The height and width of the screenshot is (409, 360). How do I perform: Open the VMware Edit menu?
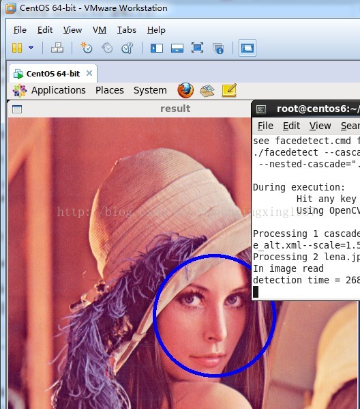pos(45,30)
